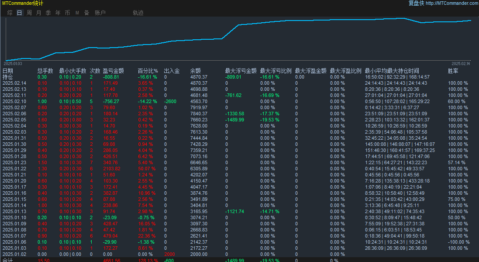Open the 季 quarterly tab
479x262 pixels.
(x=48, y=13)
